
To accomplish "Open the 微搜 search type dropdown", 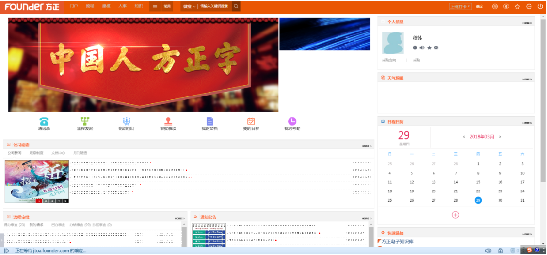I will (x=190, y=6).
